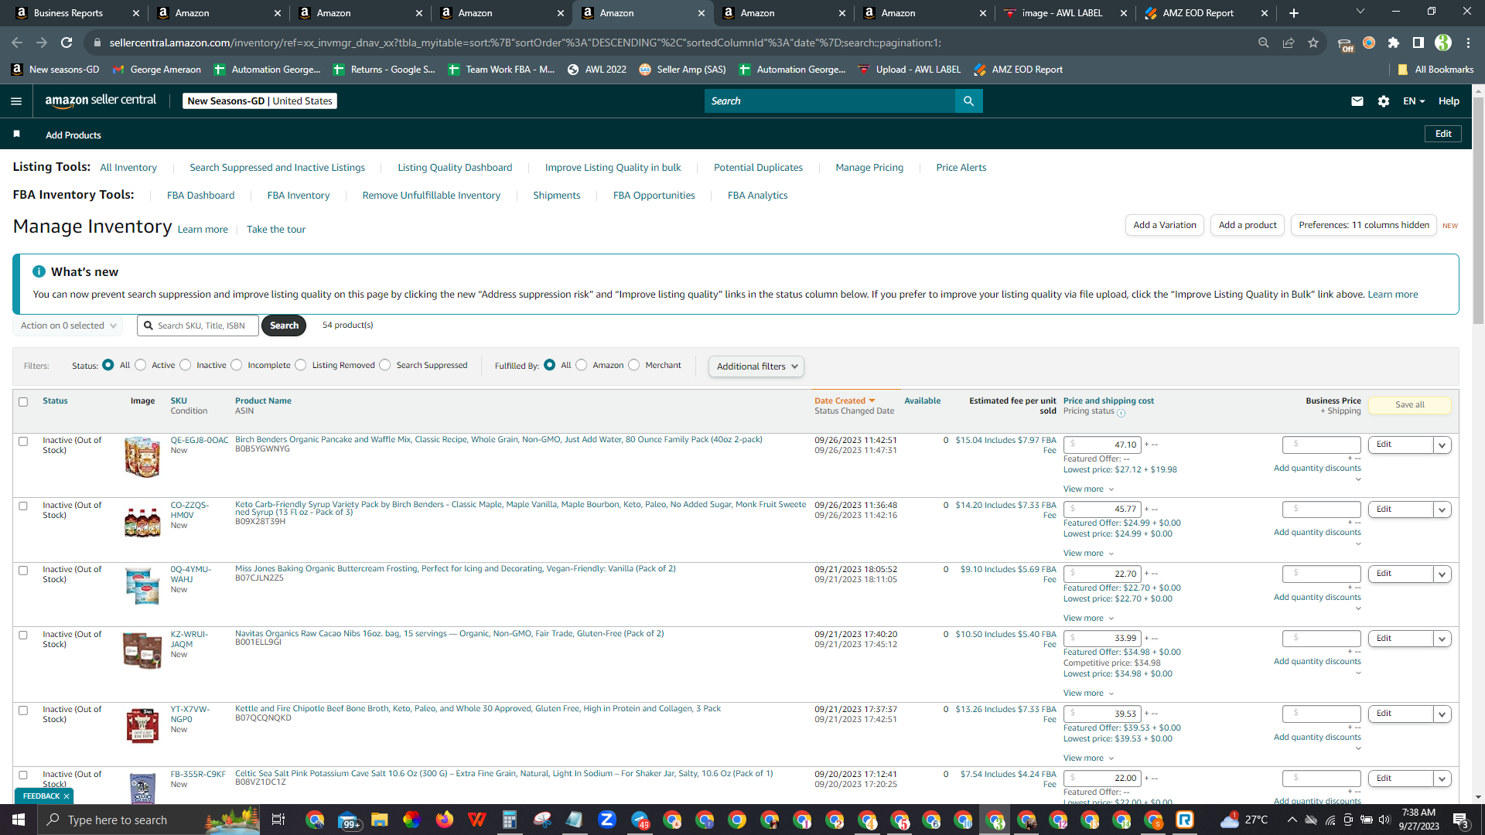Click the Seller Central top search field
Screen dimensions: 1485x835
[830, 101]
